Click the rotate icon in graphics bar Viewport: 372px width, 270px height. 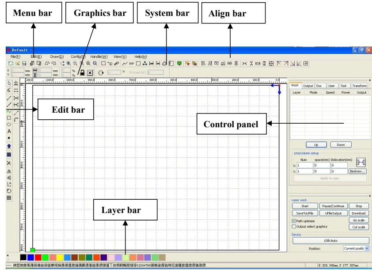pos(101,72)
